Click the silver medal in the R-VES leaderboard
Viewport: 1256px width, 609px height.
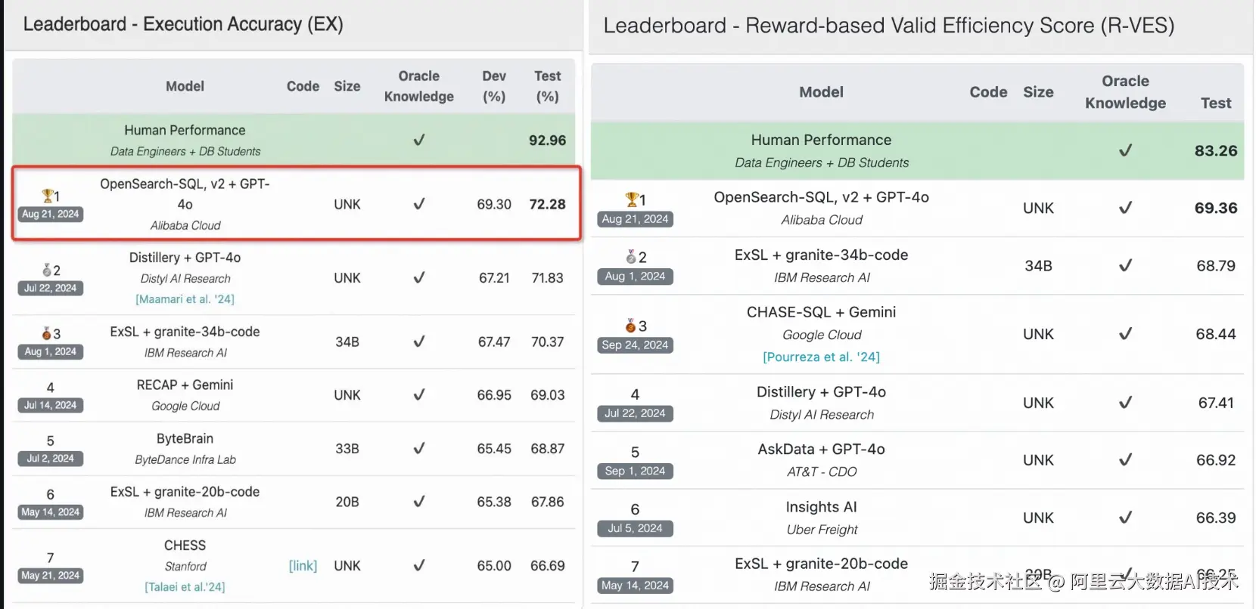tap(631, 257)
